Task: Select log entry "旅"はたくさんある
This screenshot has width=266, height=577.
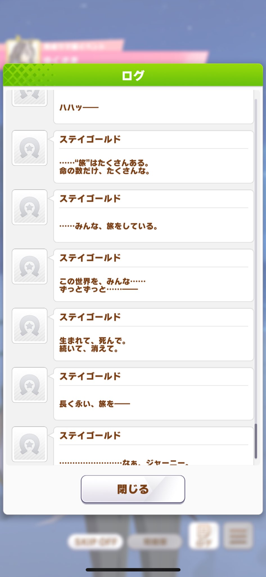Action: 154,157
